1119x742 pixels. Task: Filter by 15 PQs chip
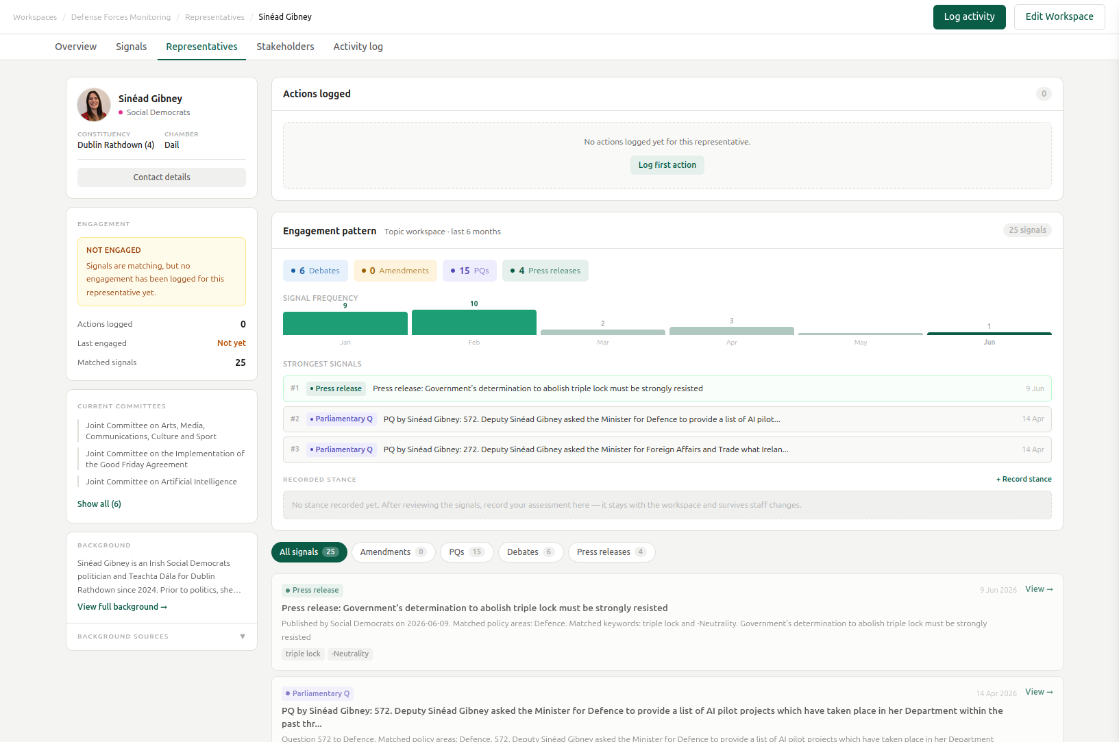469,271
